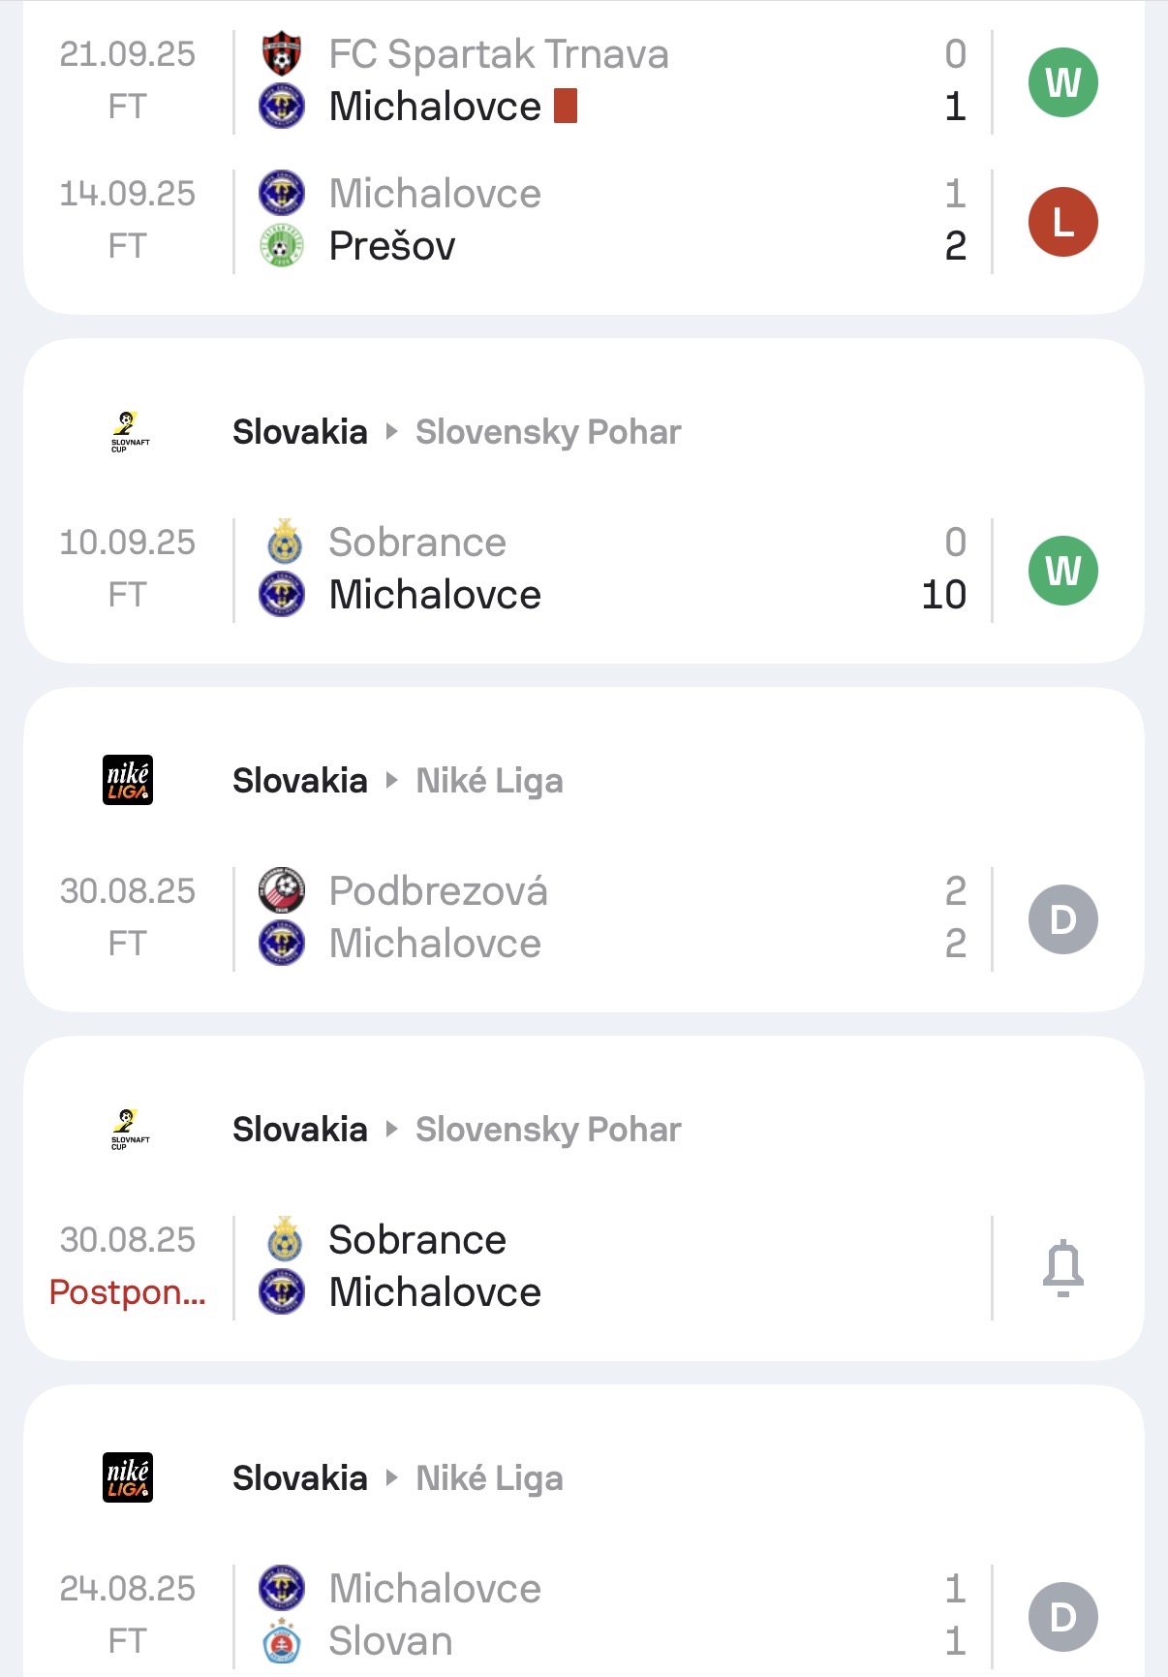1168x1677 pixels.
Task: Click red card indicator next to Michalovce
Action: (x=566, y=107)
